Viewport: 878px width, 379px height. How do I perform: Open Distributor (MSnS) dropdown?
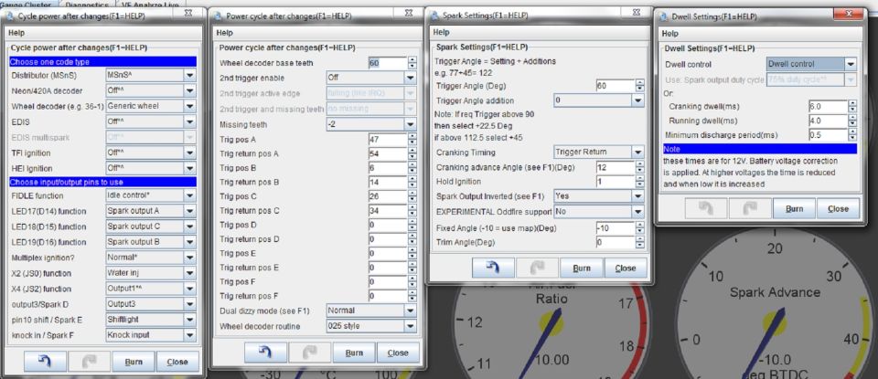point(151,75)
